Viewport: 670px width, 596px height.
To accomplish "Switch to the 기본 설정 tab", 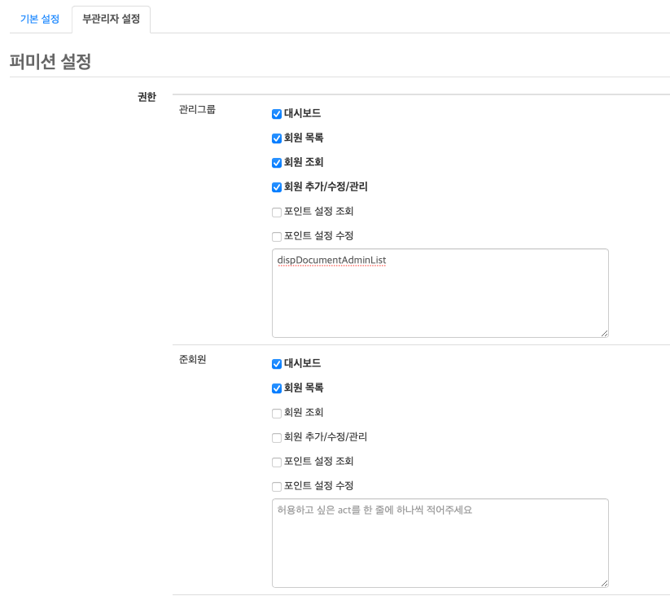I will 40,19.
